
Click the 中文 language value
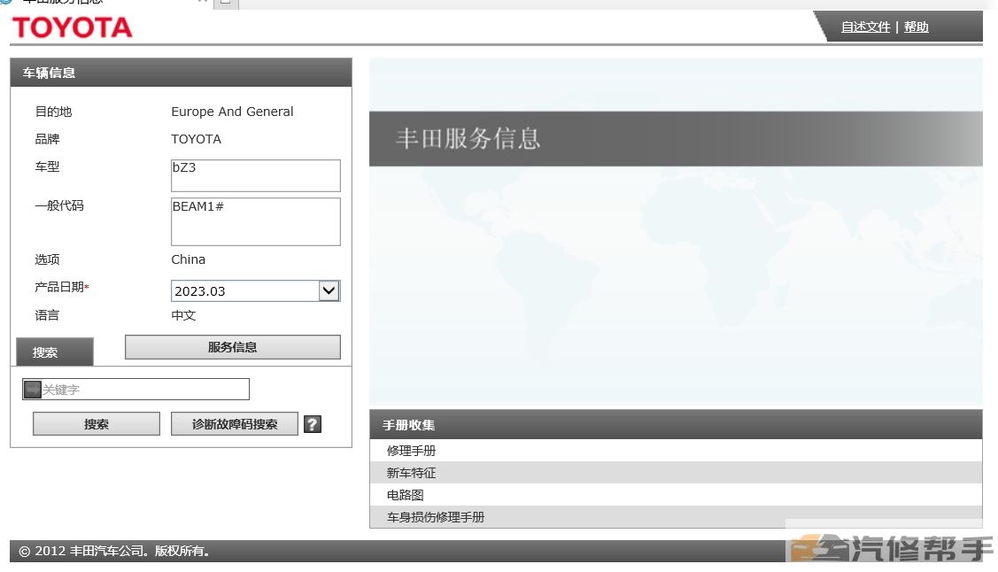(x=183, y=315)
